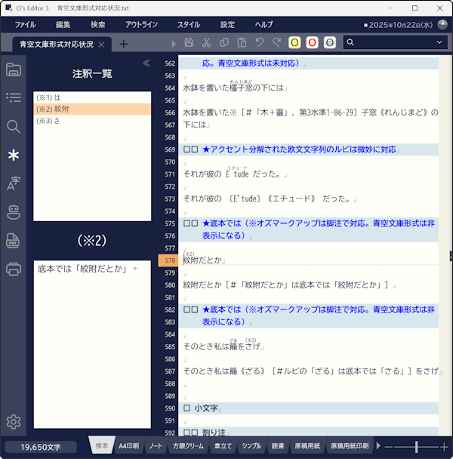Toggle the strikethrough O marker button
The width and height of the screenshot is (453, 459).
pos(329,43)
